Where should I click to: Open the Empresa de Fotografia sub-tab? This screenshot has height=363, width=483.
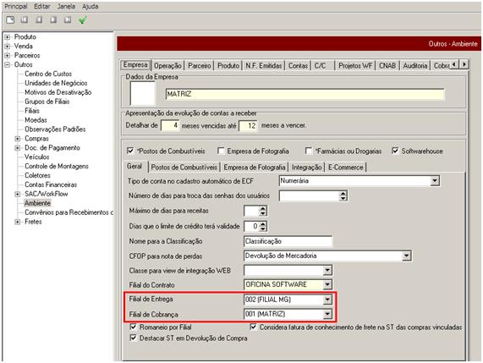(x=255, y=168)
